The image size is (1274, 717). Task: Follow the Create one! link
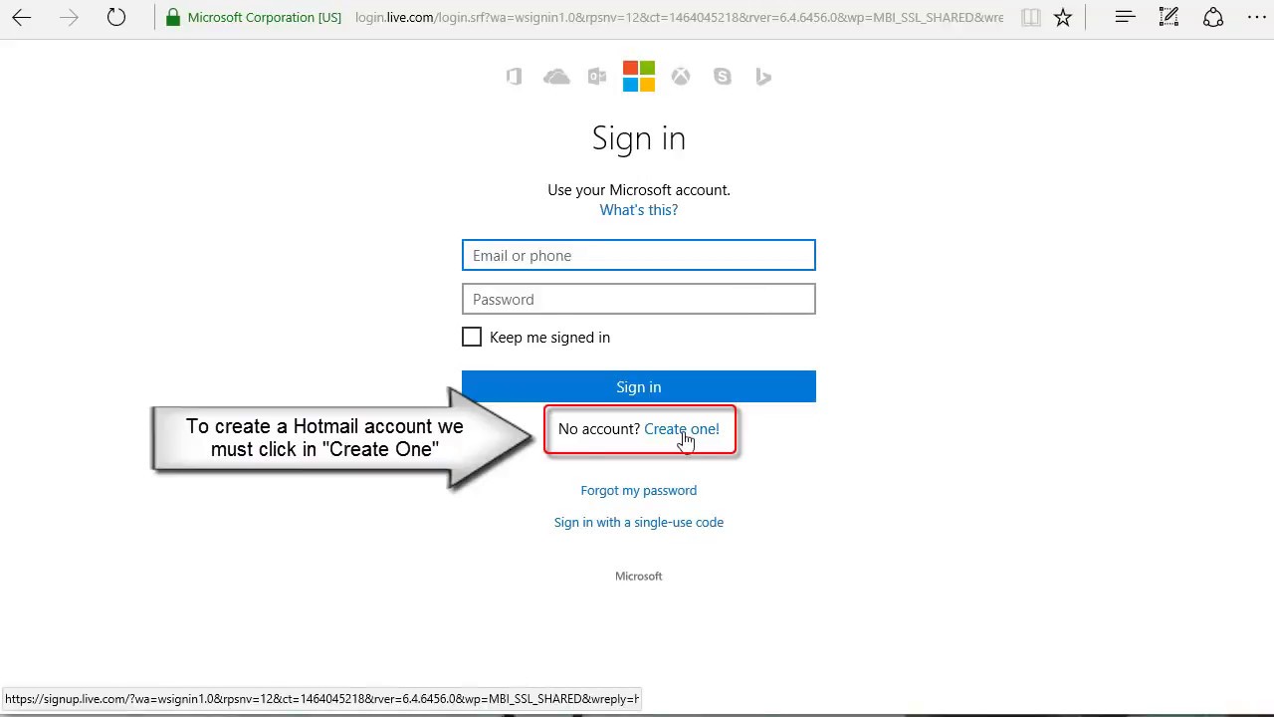pyautogui.click(x=682, y=429)
